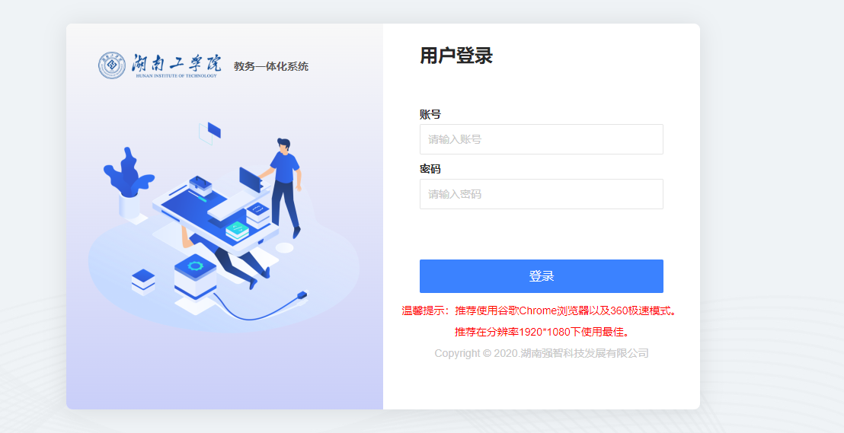Click the Hunan Institute of Technology round emblem
The height and width of the screenshot is (433, 844).
112,65
